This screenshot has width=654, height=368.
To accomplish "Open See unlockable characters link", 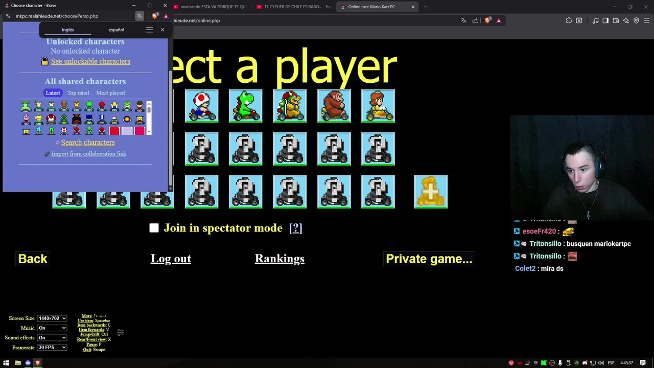I will [x=90, y=61].
